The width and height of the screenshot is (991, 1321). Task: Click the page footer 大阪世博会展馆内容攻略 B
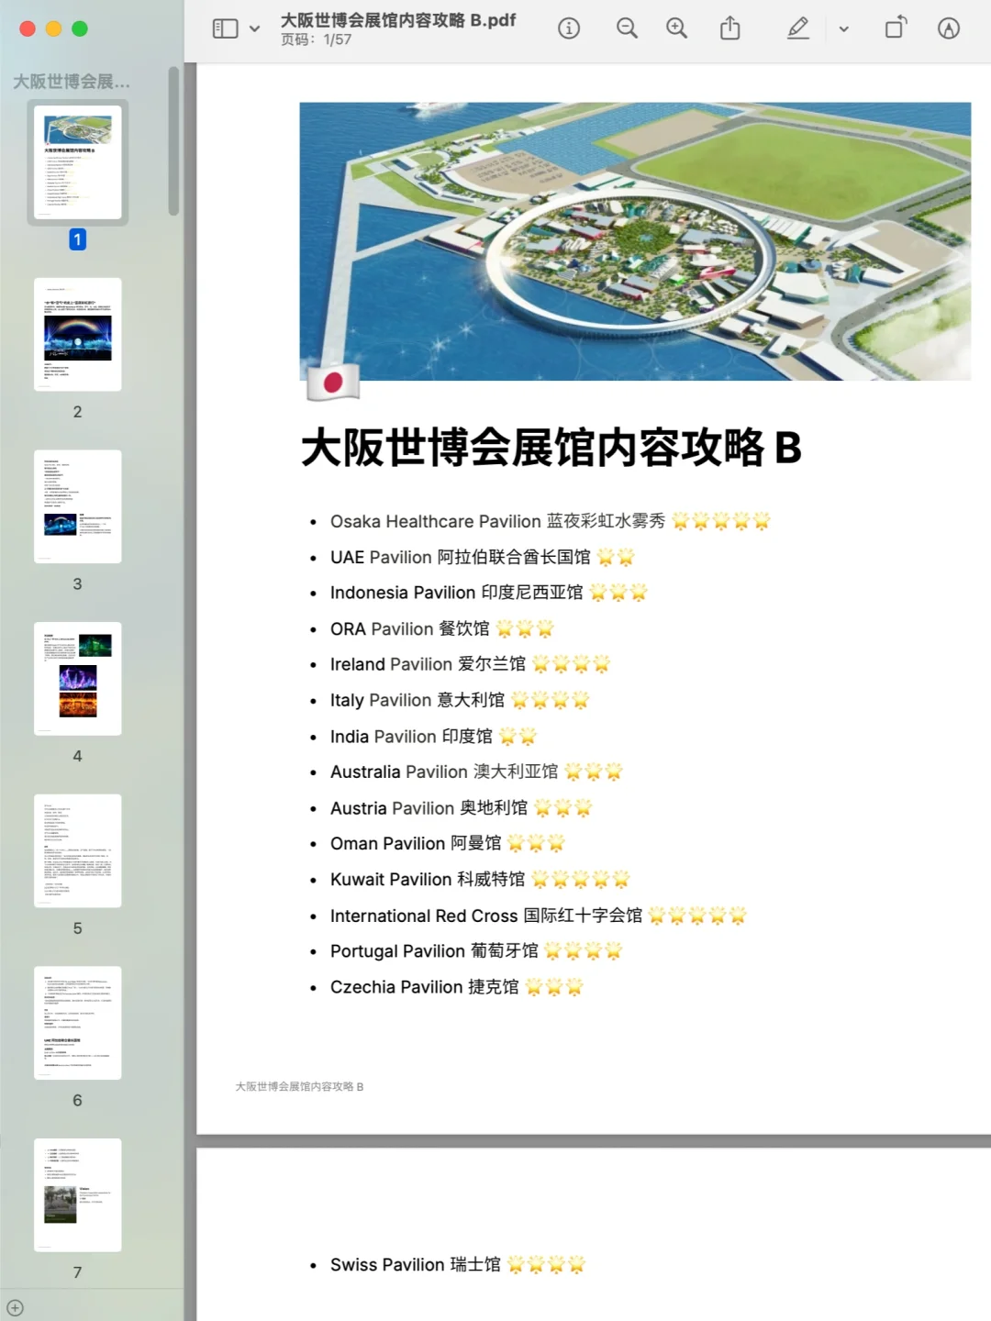click(x=299, y=1086)
